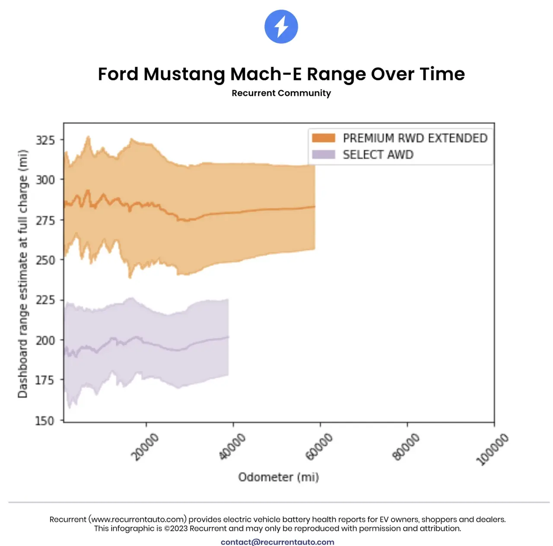Viewport: 553px width, 546px height.
Task: Select the SELECT AWD legend label
Action: 378,155
